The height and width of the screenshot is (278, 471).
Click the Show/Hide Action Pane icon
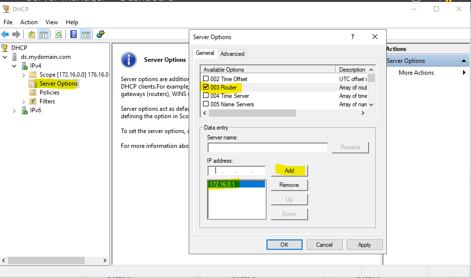[85, 34]
